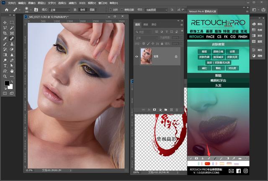This screenshot has height=181, width=268.
Task: Select the Healing Brush tool in toolbox
Action: point(12,39)
